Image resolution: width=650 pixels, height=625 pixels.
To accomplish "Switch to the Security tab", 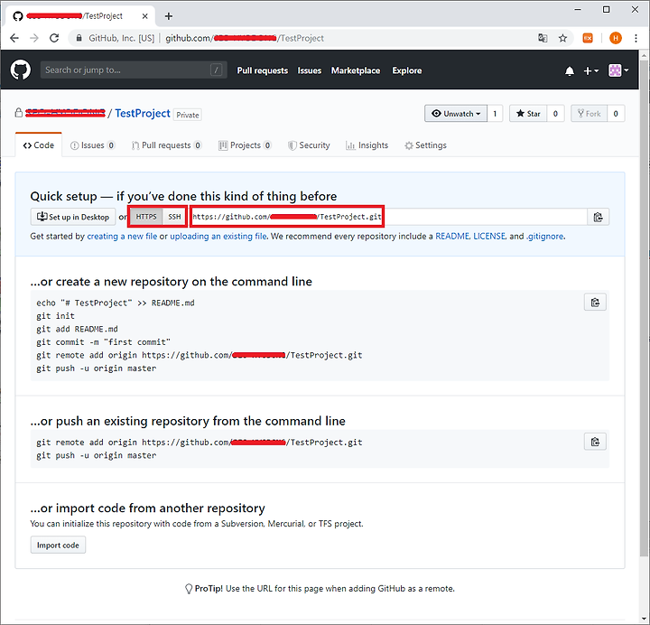I will [x=309, y=145].
